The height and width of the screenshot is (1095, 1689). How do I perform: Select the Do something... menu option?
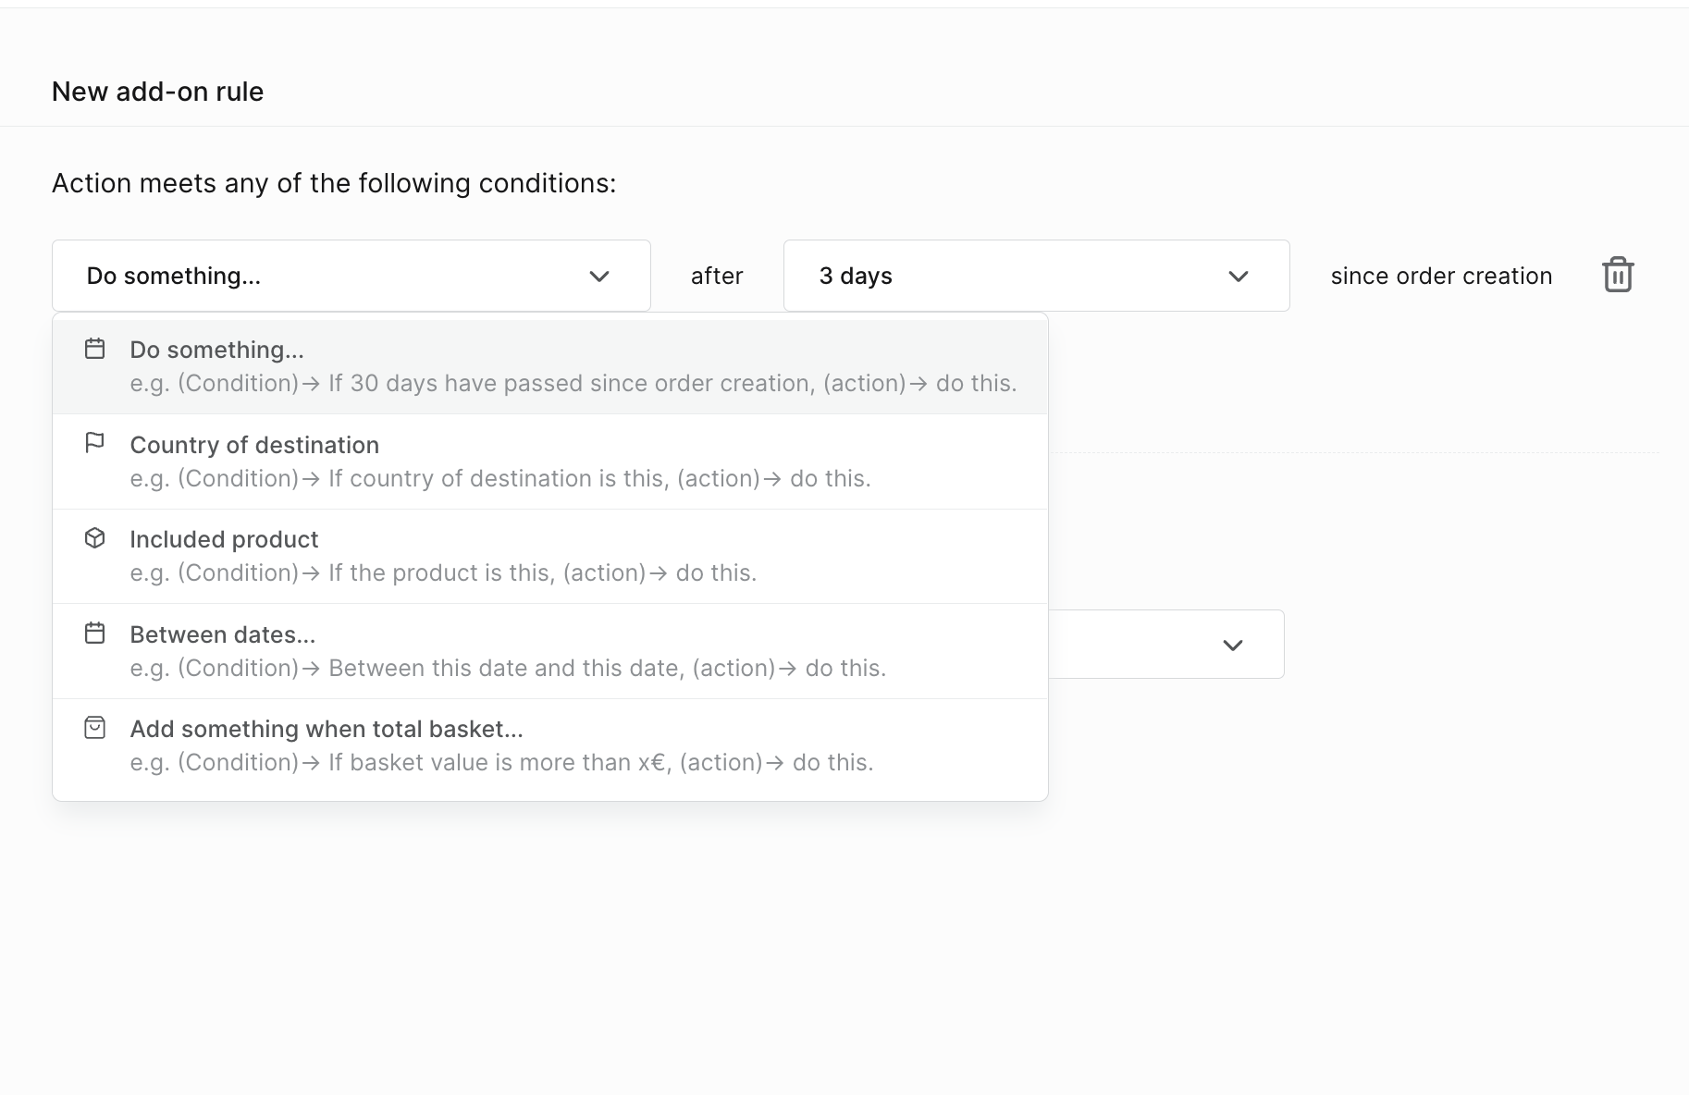(x=550, y=366)
